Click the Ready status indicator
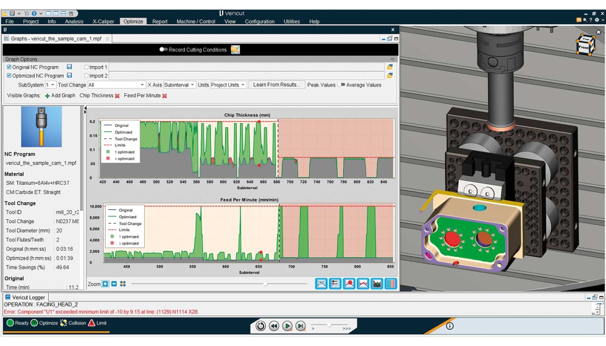The image size is (606, 346). pyautogui.click(x=17, y=323)
